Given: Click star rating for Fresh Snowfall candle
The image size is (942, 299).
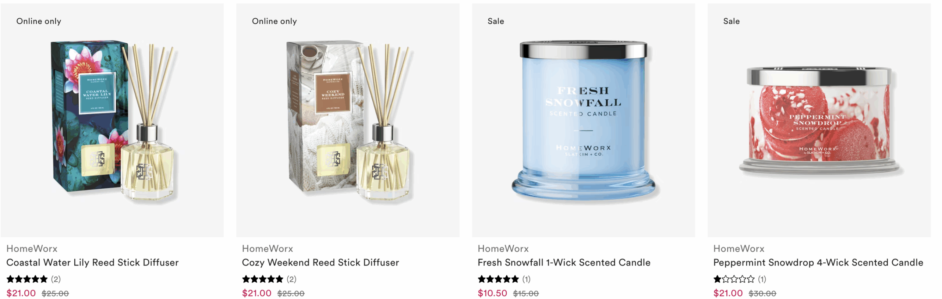Looking at the screenshot, I should click(x=498, y=279).
